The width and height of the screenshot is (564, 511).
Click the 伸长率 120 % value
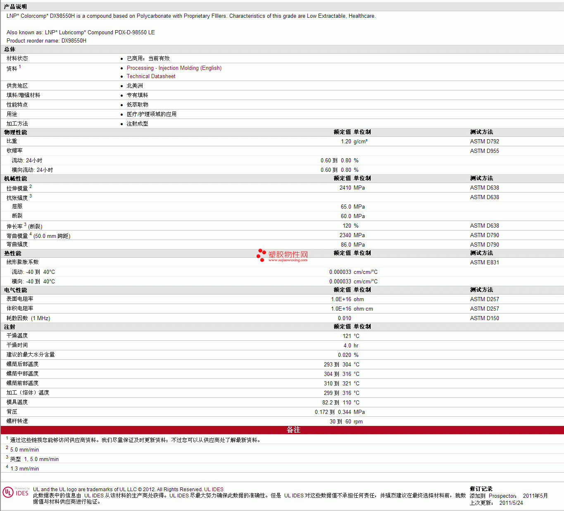[x=350, y=226]
